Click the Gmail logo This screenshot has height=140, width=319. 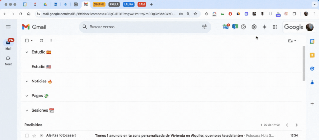click(x=34, y=27)
